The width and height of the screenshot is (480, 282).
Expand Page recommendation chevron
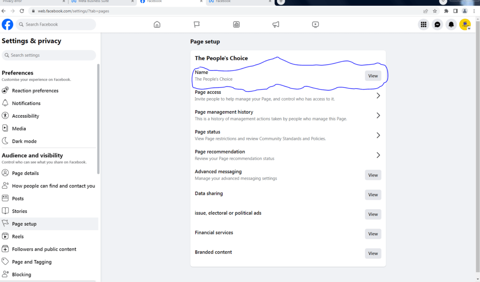point(378,155)
